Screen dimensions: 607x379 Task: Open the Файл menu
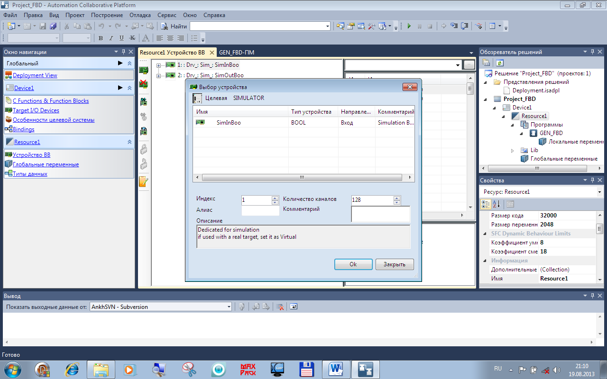[10, 15]
